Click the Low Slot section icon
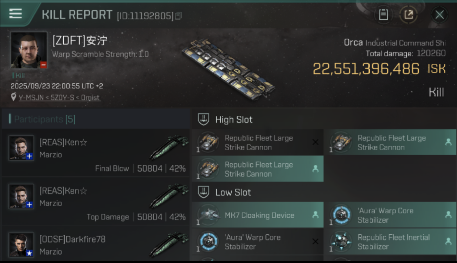This screenshot has width=457, height=263. [204, 192]
